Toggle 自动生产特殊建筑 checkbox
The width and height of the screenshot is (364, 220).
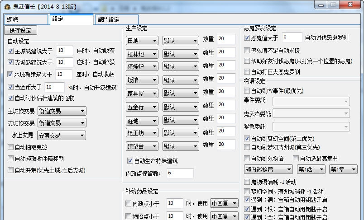(130, 160)
